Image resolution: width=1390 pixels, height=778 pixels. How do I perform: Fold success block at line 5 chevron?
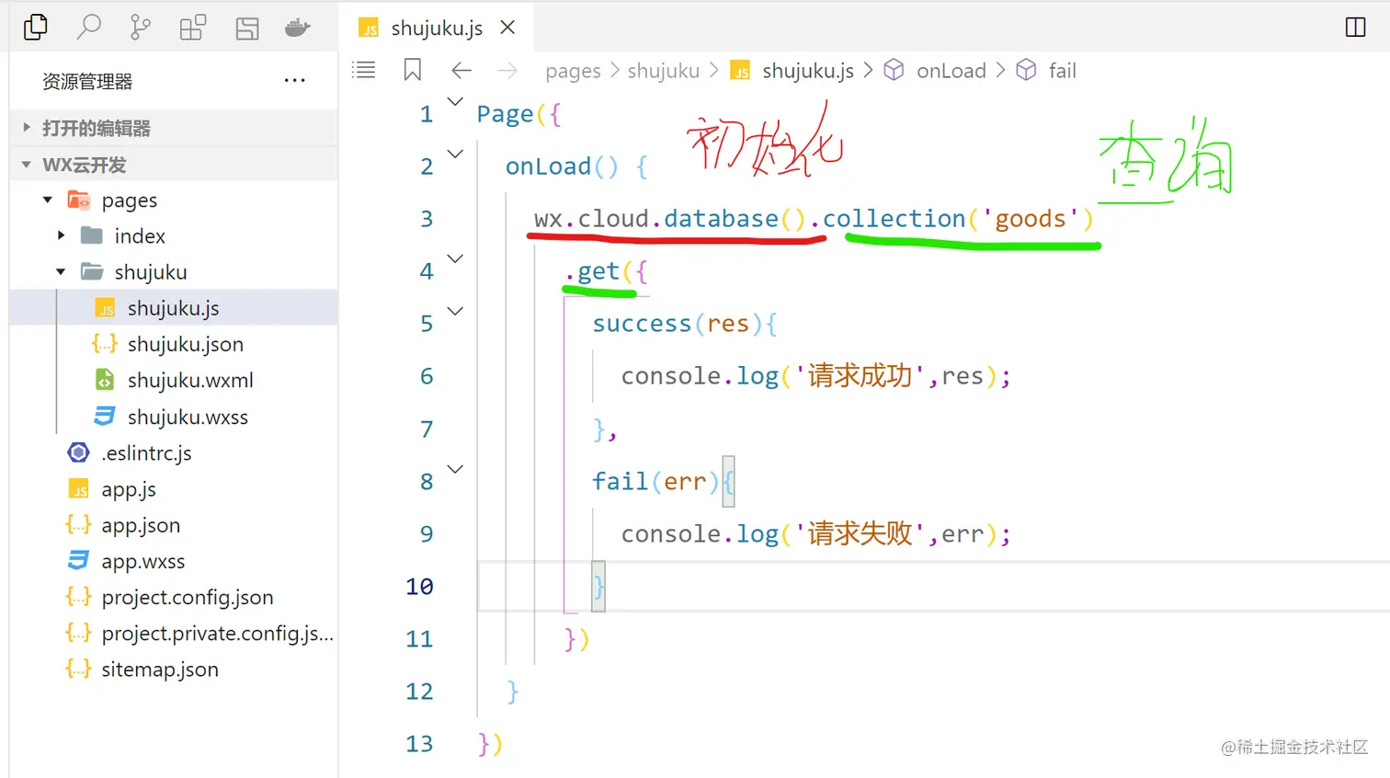coord(455,311)
